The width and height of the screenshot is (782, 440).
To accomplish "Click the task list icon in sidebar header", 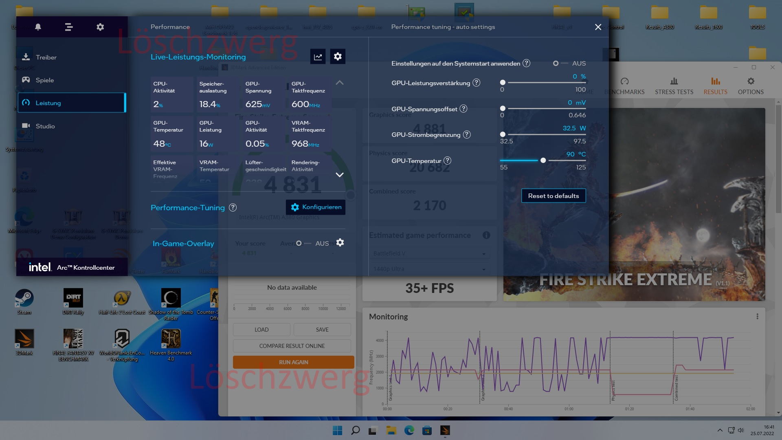I will click(69, 27).
